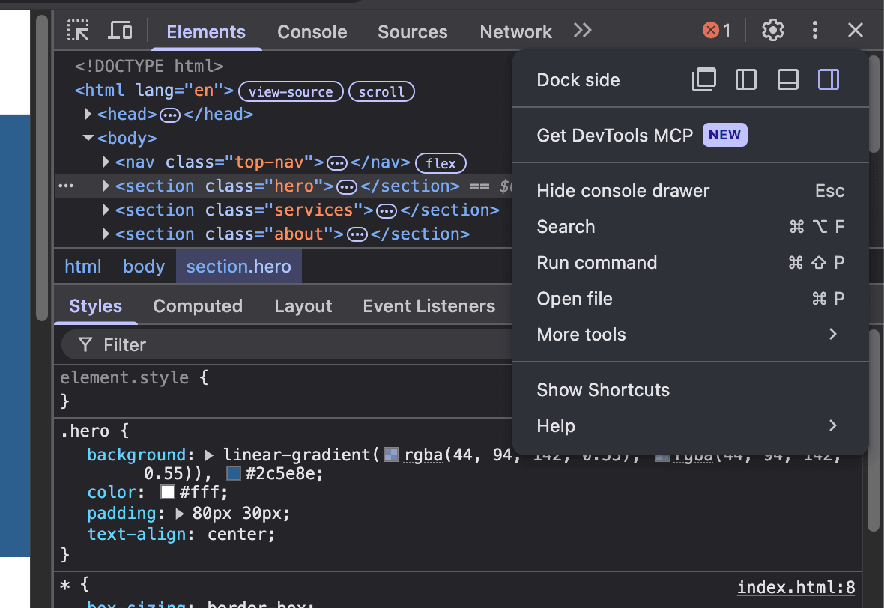Expand the section services element
This screenshot has height=608, width=884.
(x=106, y=210)
